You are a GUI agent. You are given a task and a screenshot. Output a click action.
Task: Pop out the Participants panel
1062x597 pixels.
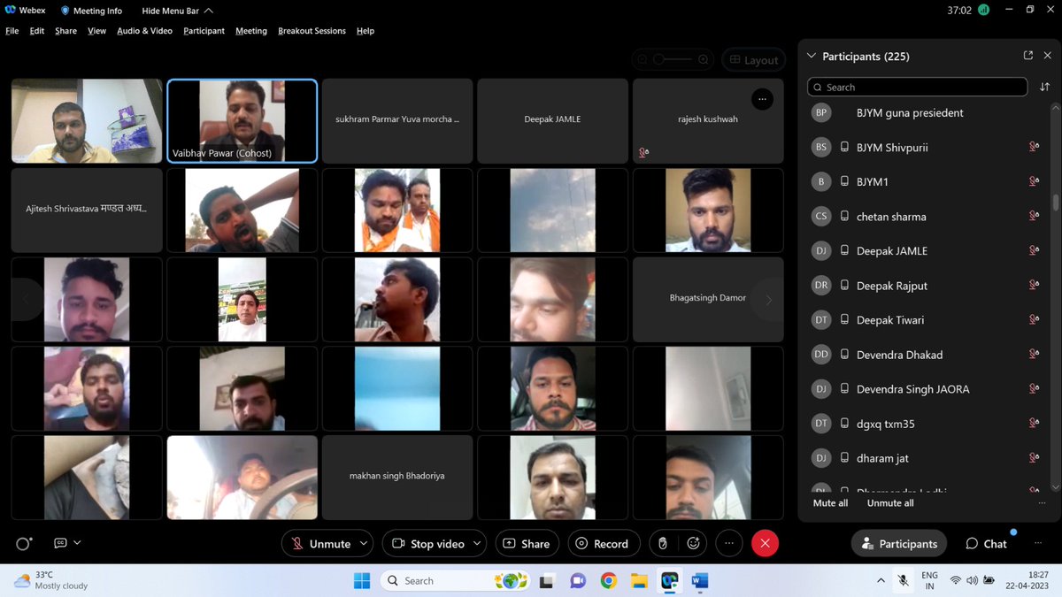click(1028, 56)
